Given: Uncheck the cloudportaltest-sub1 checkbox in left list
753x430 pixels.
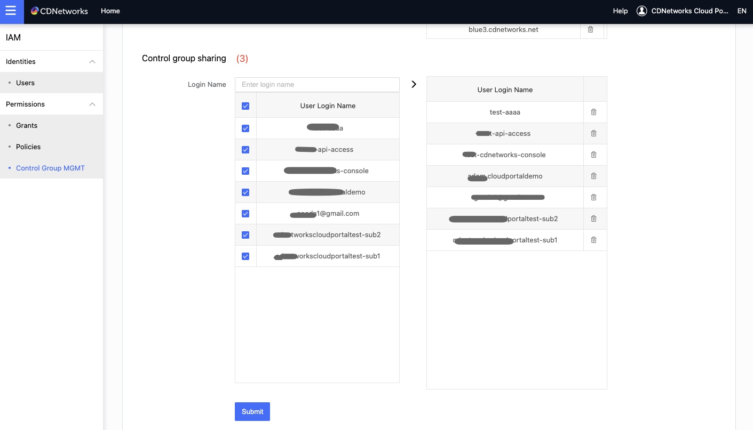Looking at the screenshot, I should coord(245,256).
